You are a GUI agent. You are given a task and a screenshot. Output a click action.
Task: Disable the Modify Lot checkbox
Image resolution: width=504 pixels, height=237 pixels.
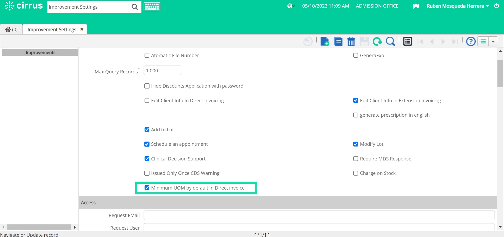click(x=356, y=144)
